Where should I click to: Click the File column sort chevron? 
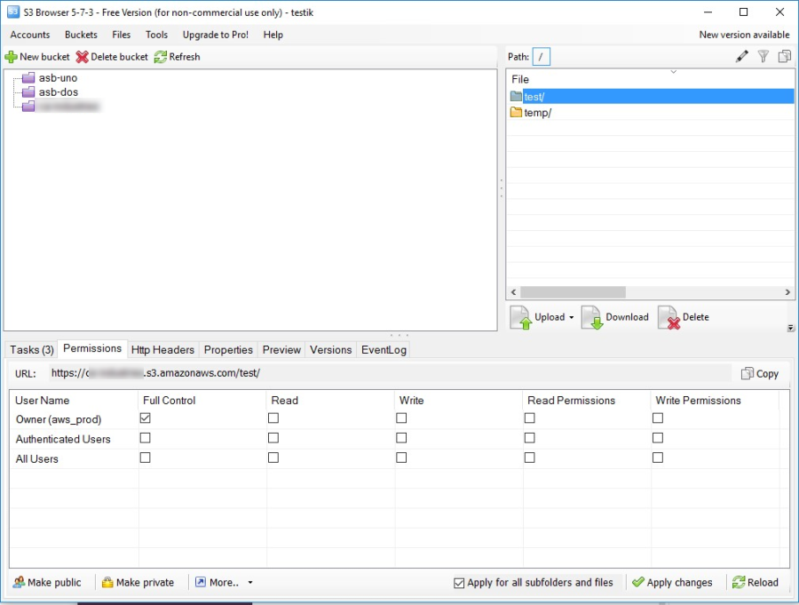click(x=673, y=72)
